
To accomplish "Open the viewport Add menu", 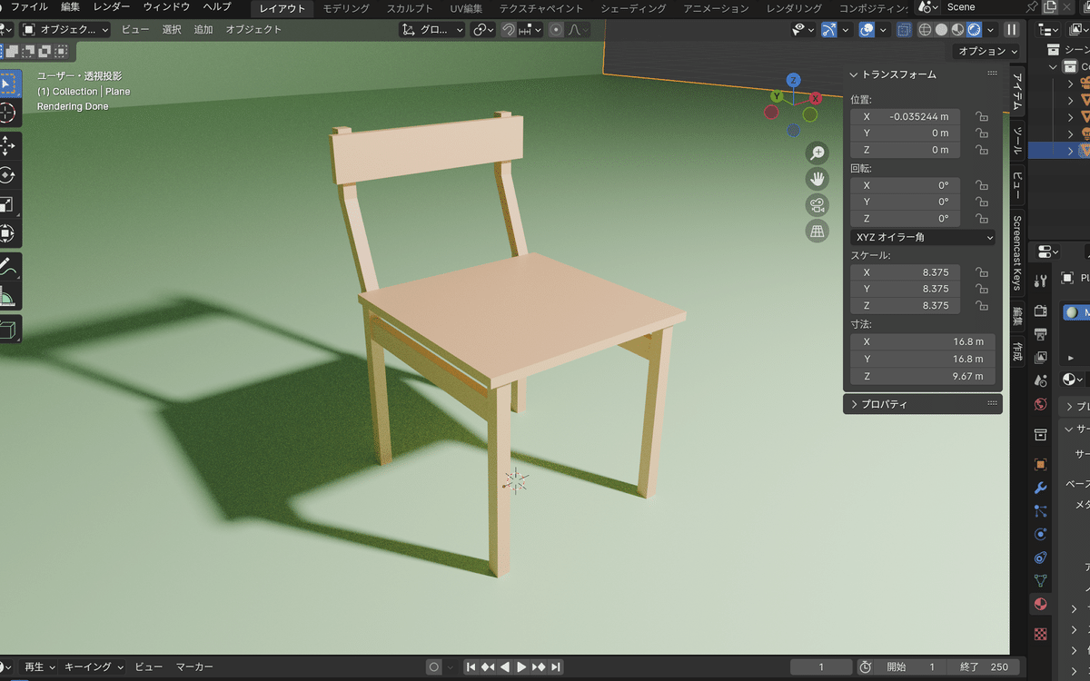I will point(203,30).
